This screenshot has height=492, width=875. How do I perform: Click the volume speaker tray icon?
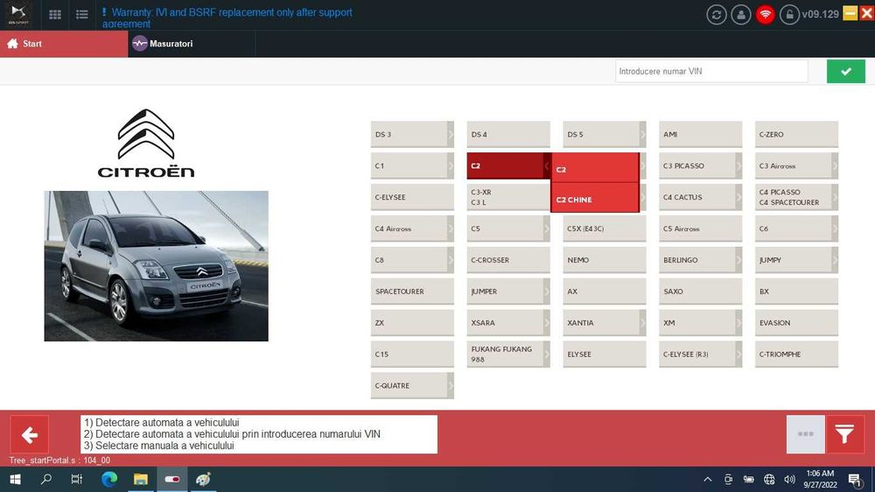789,479
